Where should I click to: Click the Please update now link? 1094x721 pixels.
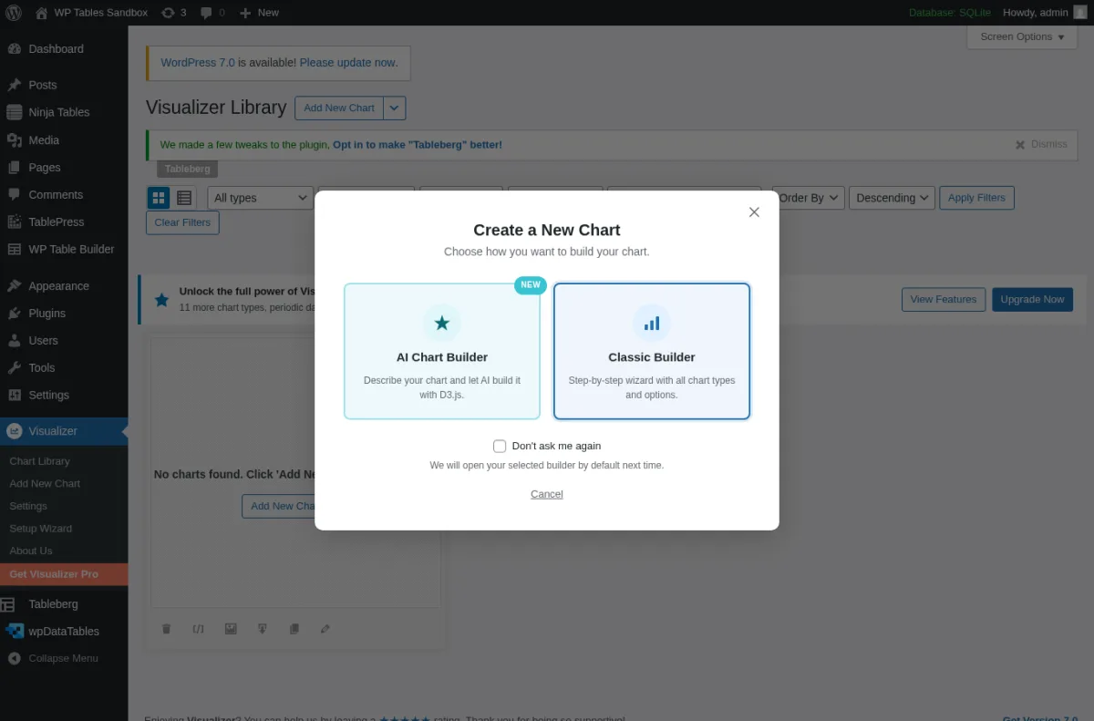tap(348, 63)
